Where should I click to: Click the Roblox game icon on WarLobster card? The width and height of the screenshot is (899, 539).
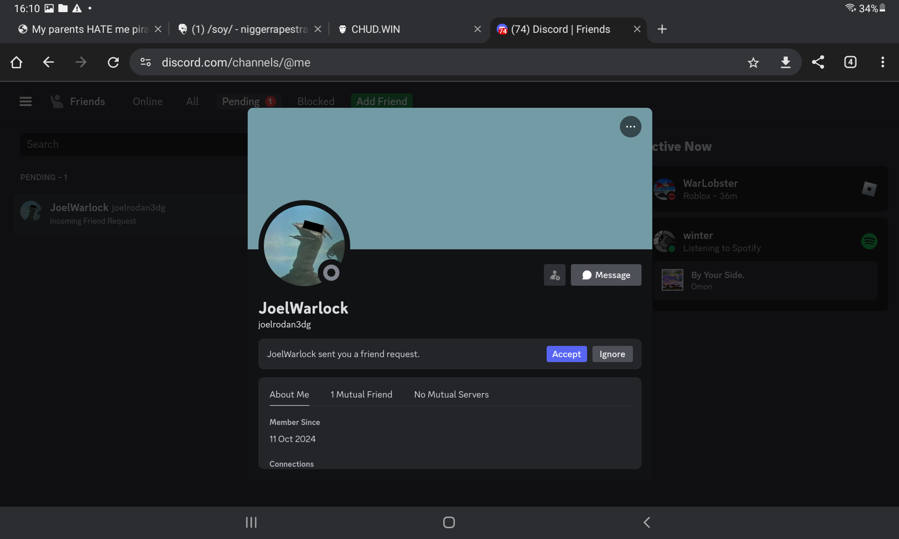(x=869, y=189)
